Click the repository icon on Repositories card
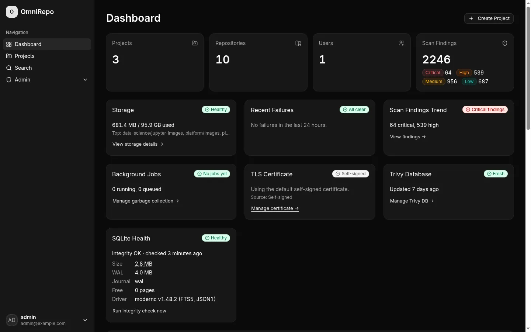This screenshot has width=531, height=332. click(x=298, y=43)
